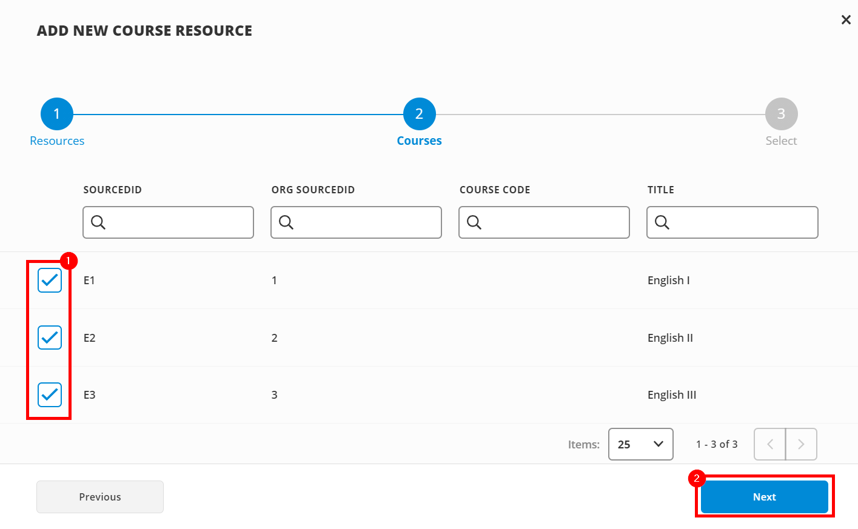Image resolution: width=858 pixels, height=529 pixels.
Task: Open the Items per page dropdown
Action: coord(640,444)
